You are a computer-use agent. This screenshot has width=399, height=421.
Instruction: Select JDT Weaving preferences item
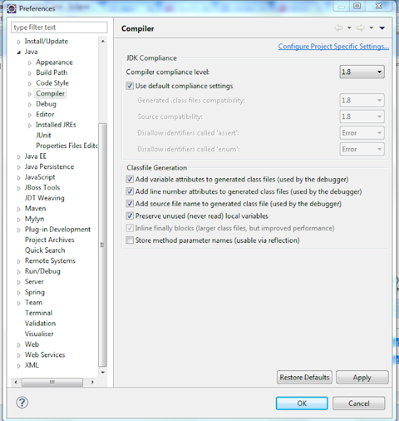pyautogui.click(x=44, y=198)
